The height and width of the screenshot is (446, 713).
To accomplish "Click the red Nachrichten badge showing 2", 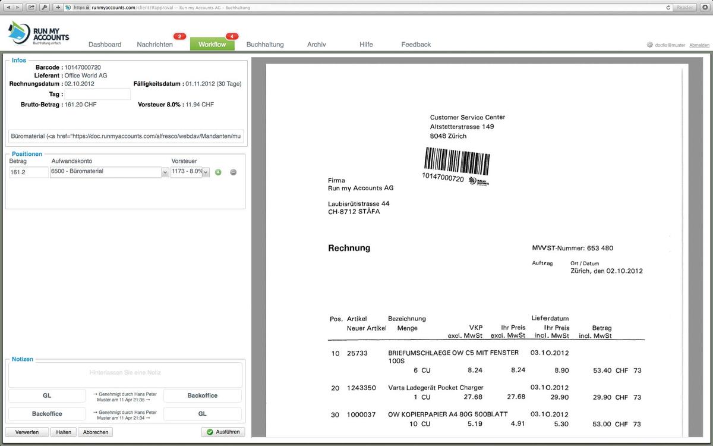I will click(x=179, y=37).
